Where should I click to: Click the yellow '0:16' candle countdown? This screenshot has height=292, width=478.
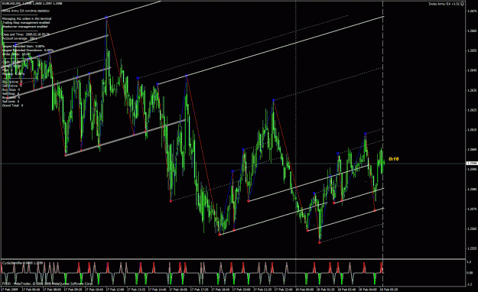394,159
